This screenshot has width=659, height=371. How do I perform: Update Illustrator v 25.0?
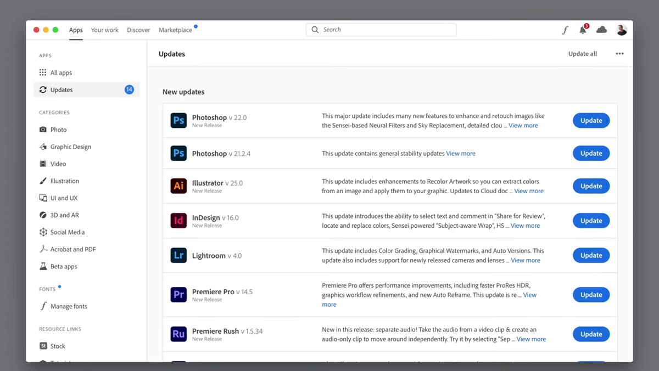click(591, 186)
